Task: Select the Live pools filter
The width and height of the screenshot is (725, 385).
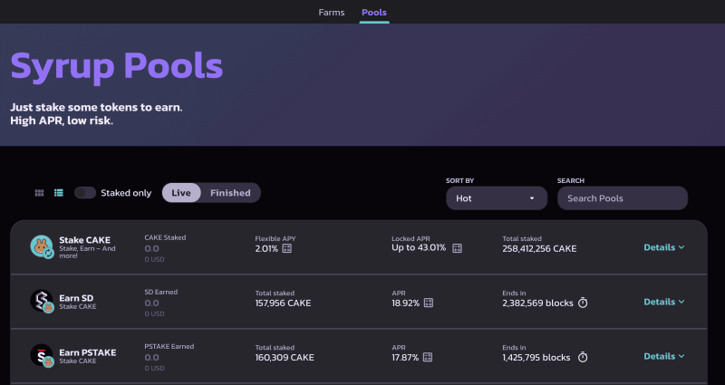Action: 181,193
